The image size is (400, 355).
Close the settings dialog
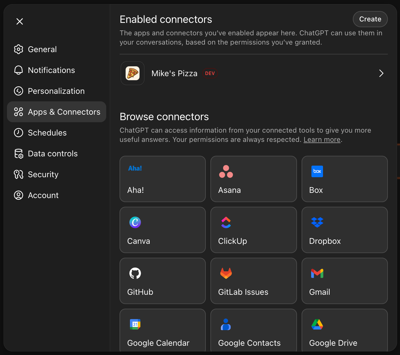[x=20, y=21]
